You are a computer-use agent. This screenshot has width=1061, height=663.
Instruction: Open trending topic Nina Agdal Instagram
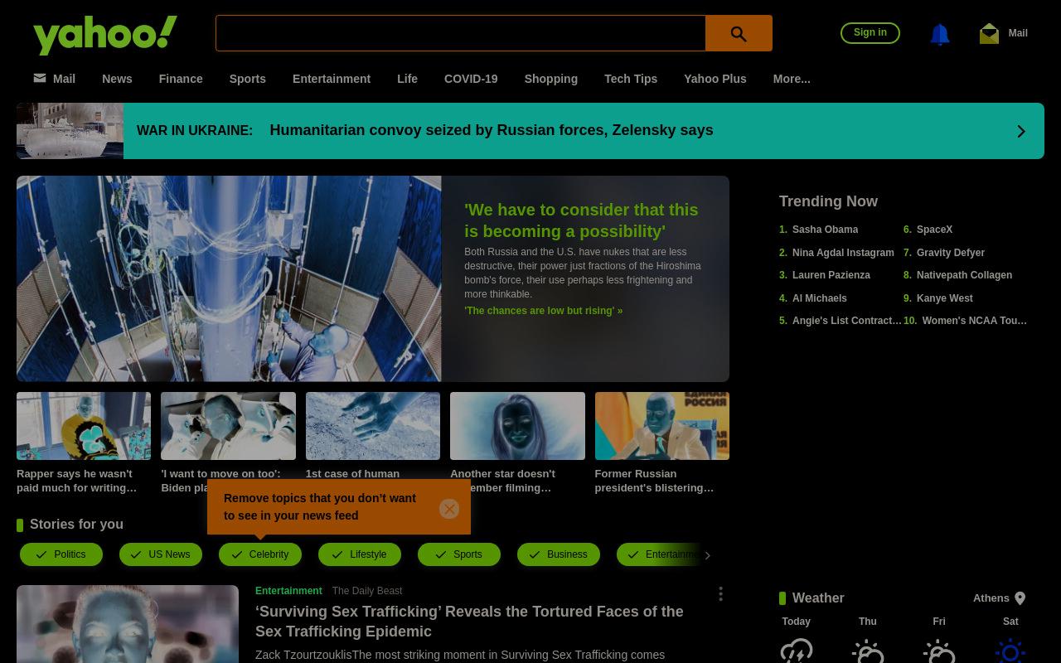click(843, 253)
